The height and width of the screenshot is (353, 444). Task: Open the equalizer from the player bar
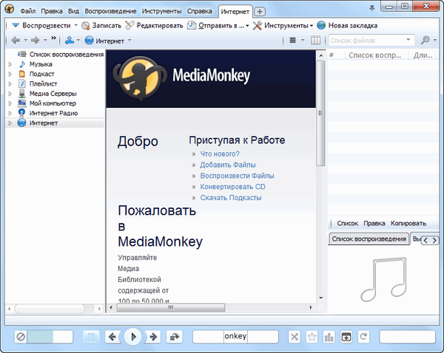tap(329, 337)
